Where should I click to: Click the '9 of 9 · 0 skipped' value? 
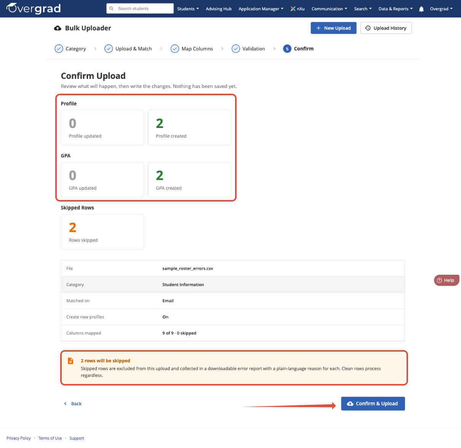coord(179,333)
